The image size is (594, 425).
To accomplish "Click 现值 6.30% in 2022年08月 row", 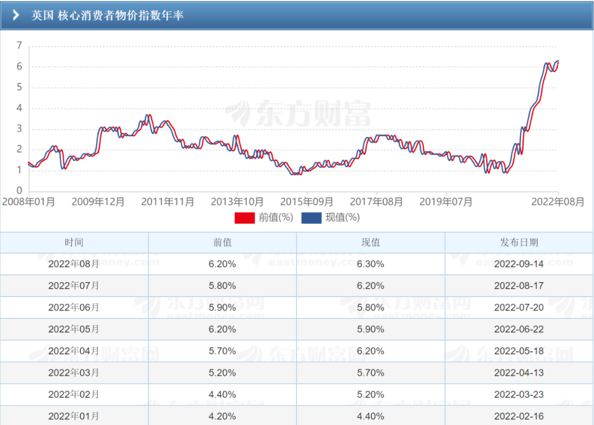I will (371, 264).
